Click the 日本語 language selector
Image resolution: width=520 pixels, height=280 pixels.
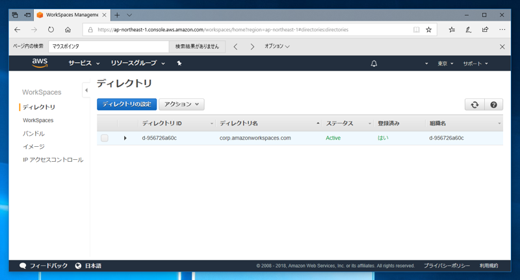(x=88, y=266)
